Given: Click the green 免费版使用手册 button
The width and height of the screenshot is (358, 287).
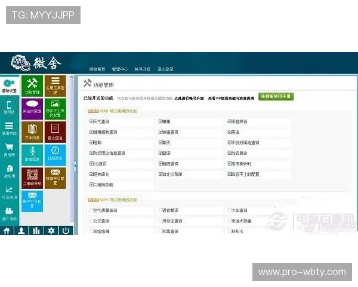Looking at the screenshot, I should click(x=276, y=96).
